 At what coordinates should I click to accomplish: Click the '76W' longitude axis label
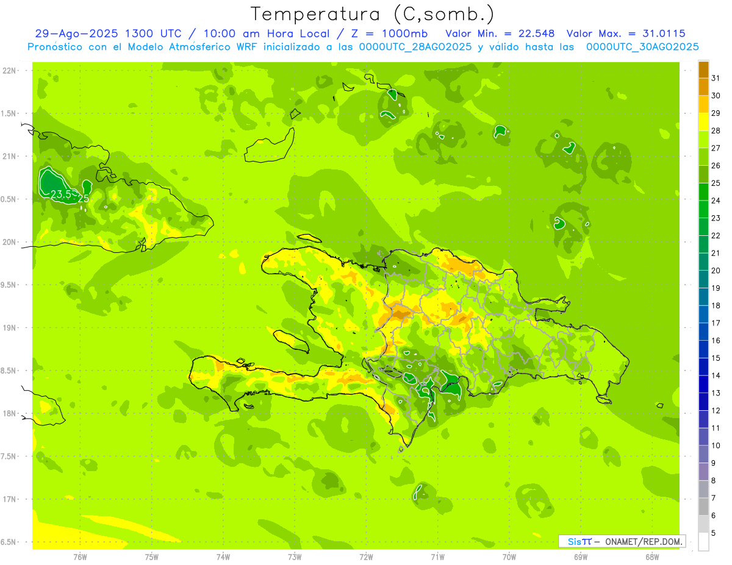[80, 557]
